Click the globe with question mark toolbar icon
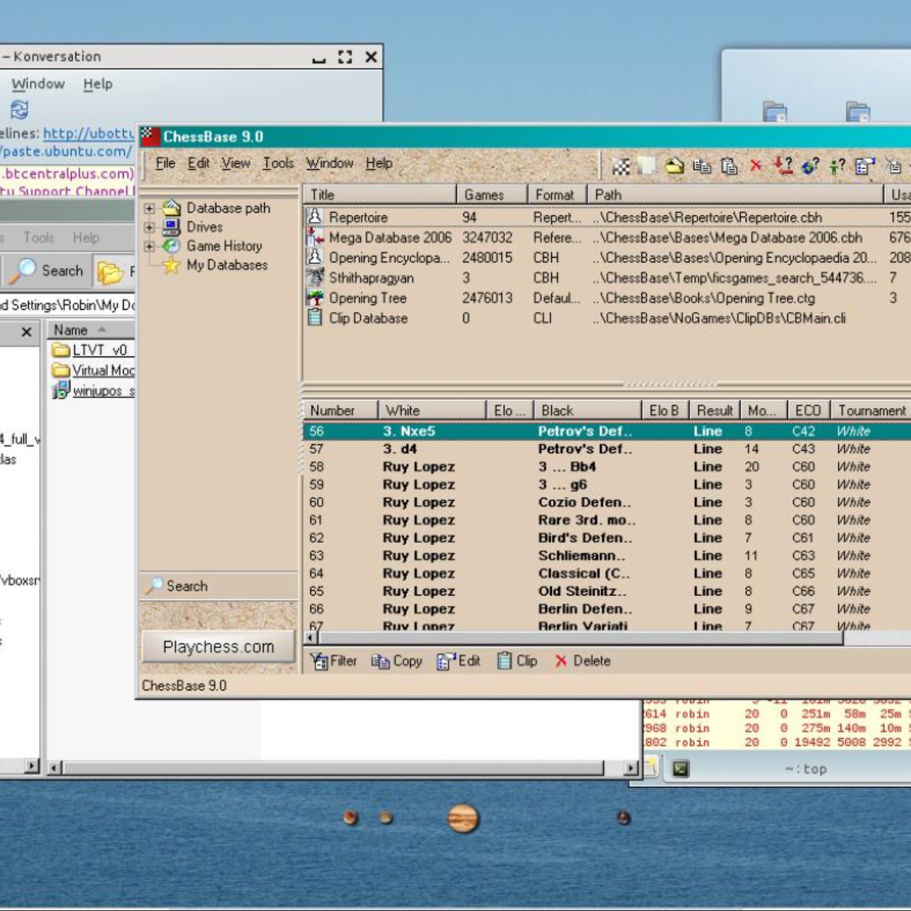Screen dimensions: 911x911 810,166
